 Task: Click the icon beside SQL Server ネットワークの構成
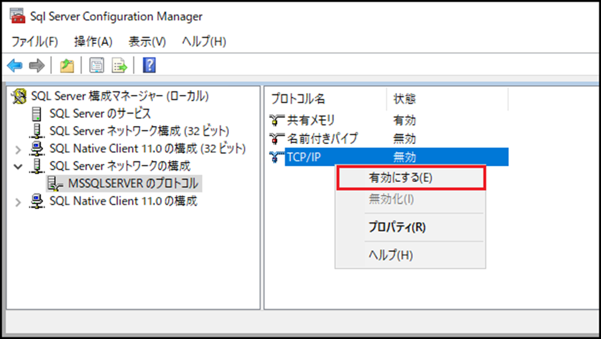coord(37,166)
